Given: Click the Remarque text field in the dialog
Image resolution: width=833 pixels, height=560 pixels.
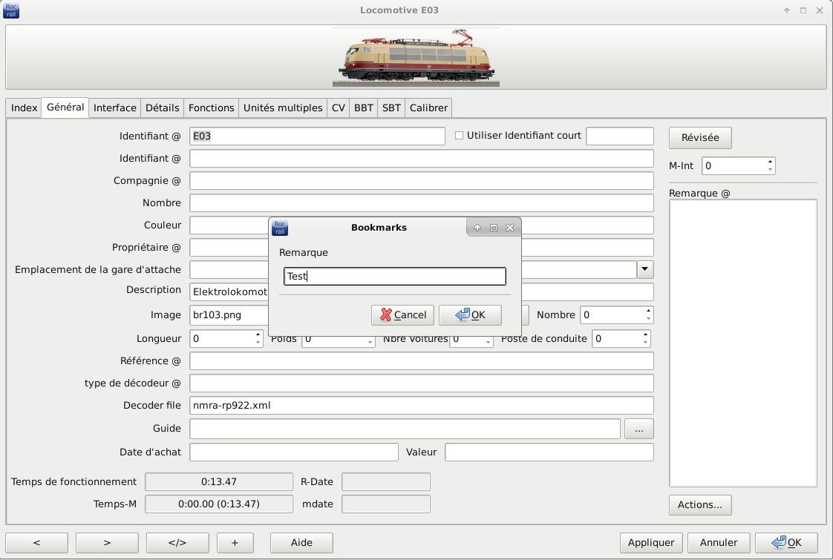Looking at the screenshot, I should tap(395, 277).
